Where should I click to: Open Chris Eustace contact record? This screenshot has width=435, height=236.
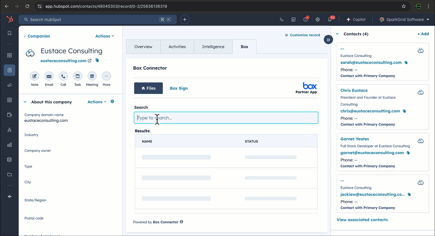click(354, 90)
